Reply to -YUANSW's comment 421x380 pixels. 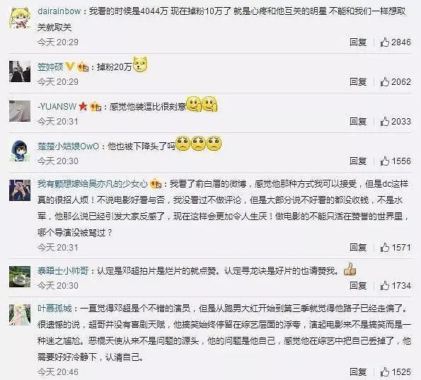(x=358, y=122)
